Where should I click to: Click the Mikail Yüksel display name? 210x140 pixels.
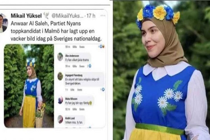click(x=26, y=16)
